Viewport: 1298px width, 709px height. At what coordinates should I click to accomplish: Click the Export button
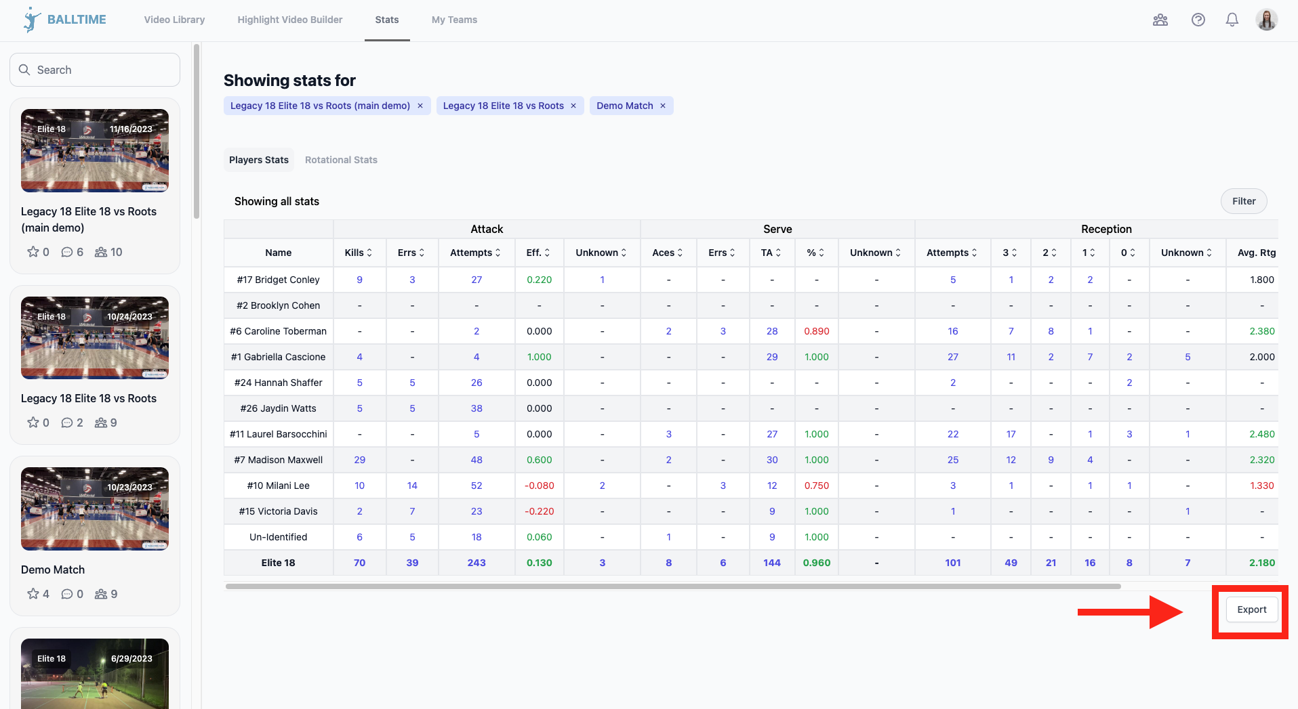1251,609
